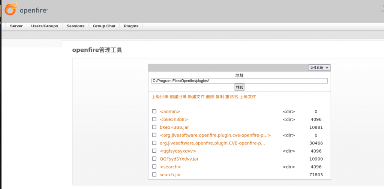Click the 上传文件 link

tap(247, 97)
